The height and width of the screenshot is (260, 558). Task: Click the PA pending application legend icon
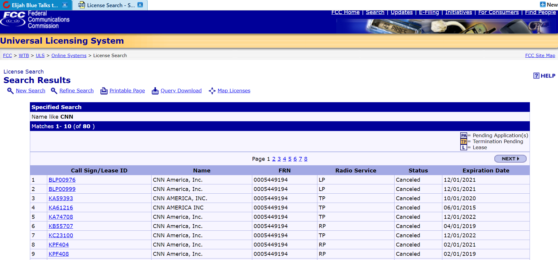click(x=464, y=135)
